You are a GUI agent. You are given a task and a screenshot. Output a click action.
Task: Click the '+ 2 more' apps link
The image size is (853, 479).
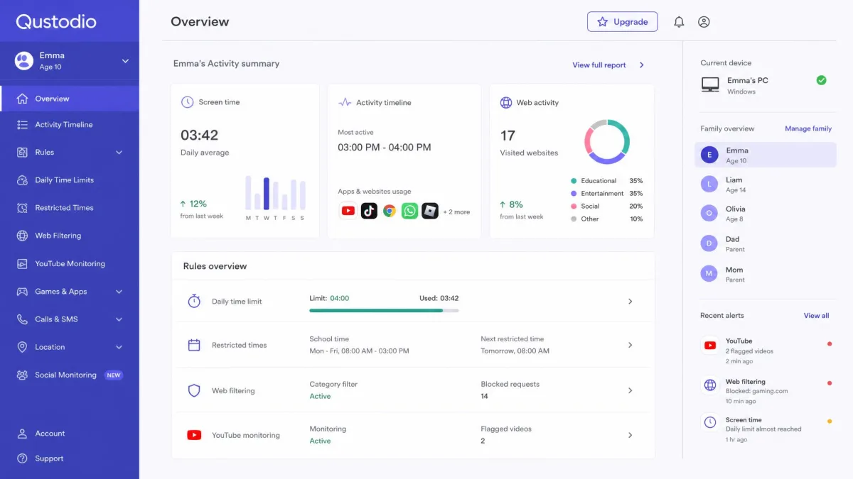pyautogui.click(x=456, y=211)
